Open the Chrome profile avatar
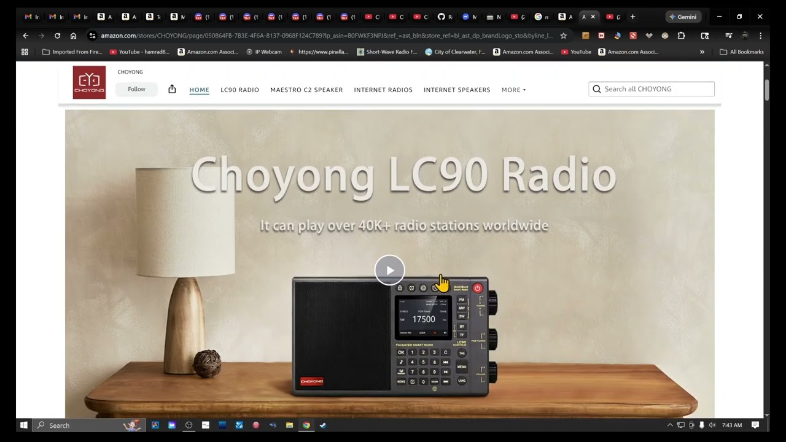 (x=745, y=36)
